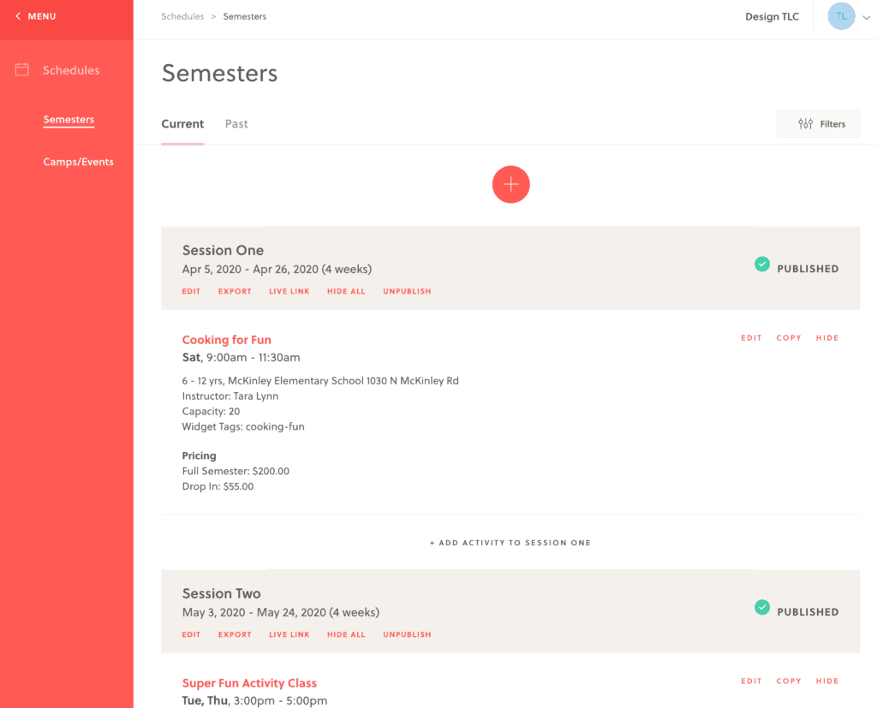Click the TL user avatar
The height and width of the screenshot is (708, 877).
click(841, 16)
